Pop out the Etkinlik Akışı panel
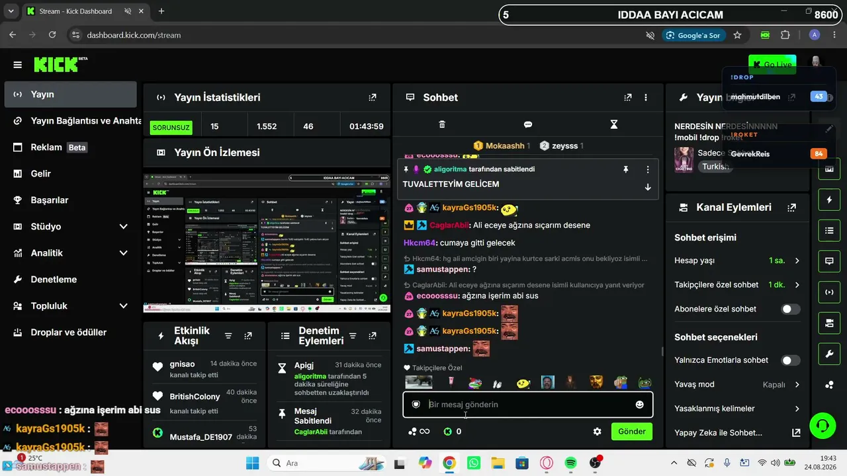Screen dimensions: 847x476 coord(248,336)
